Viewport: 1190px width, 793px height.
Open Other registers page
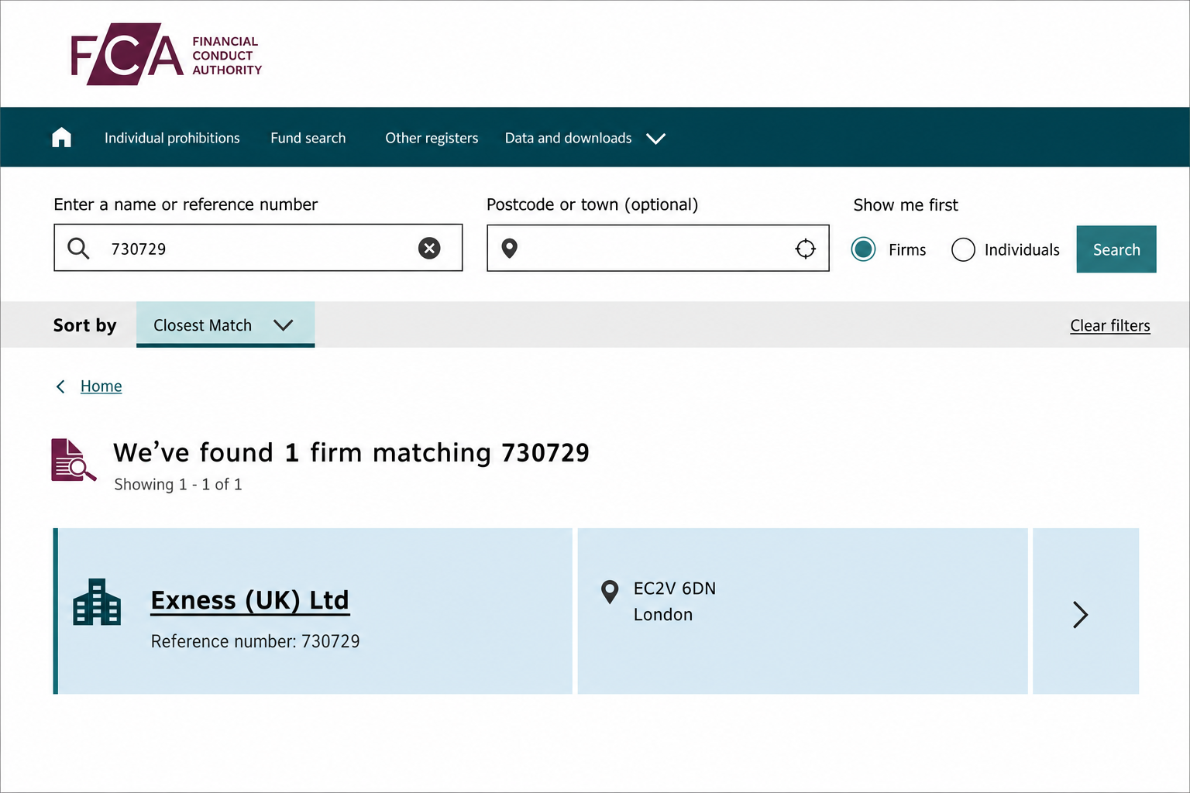tap(432, 138)
